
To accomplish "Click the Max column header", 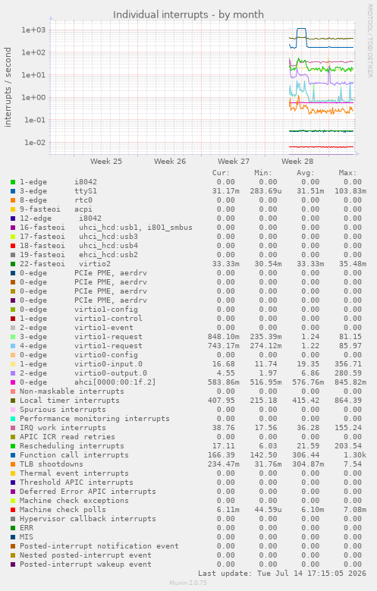I will point(347,173).
